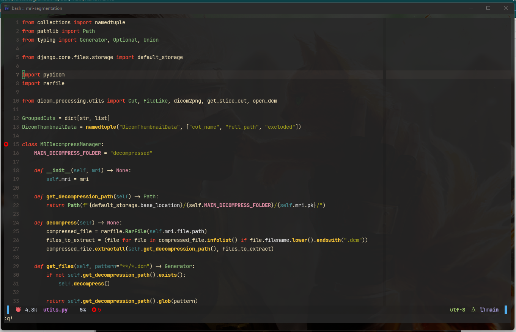Click the GroupedCuts variable on line 12
516x332 pixels.
(39, 118)
